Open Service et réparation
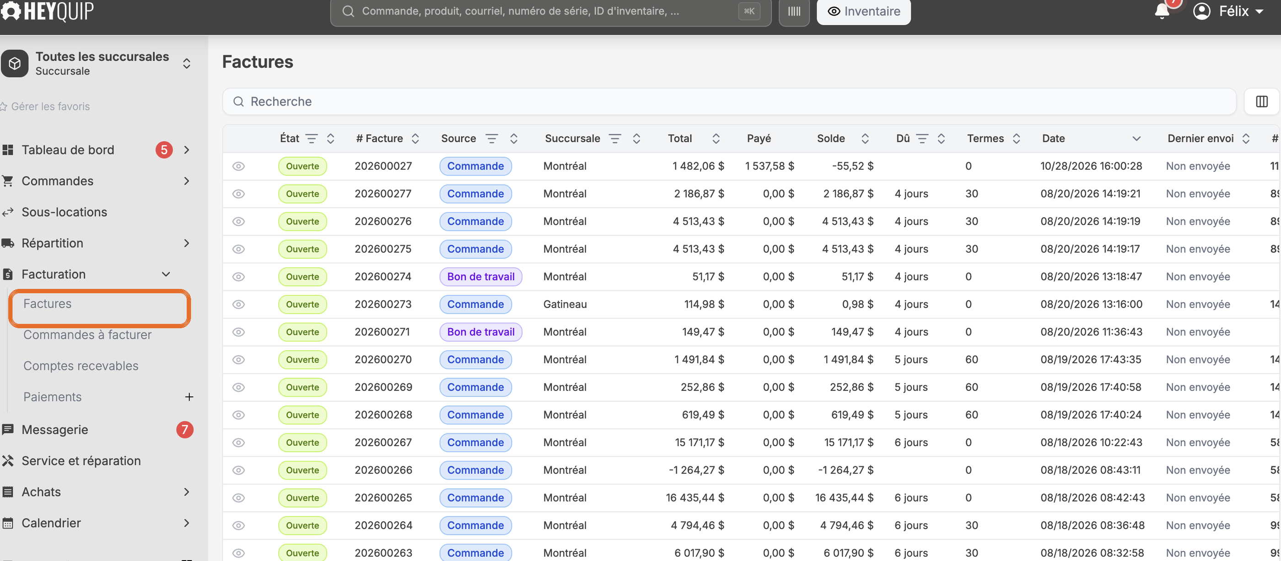1281x561 pixels. [81, 460]
